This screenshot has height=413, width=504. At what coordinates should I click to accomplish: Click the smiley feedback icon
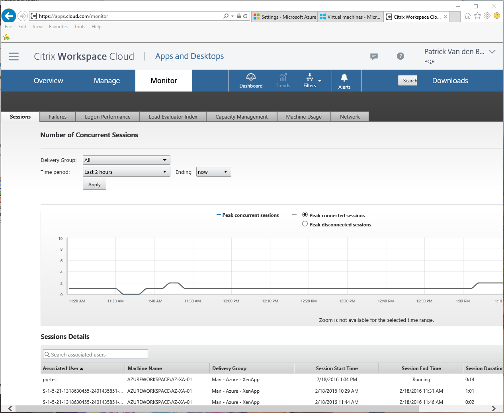(496, 16)
